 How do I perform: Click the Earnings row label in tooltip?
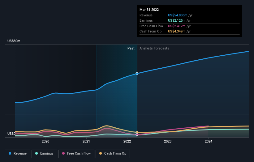[146, 20]
